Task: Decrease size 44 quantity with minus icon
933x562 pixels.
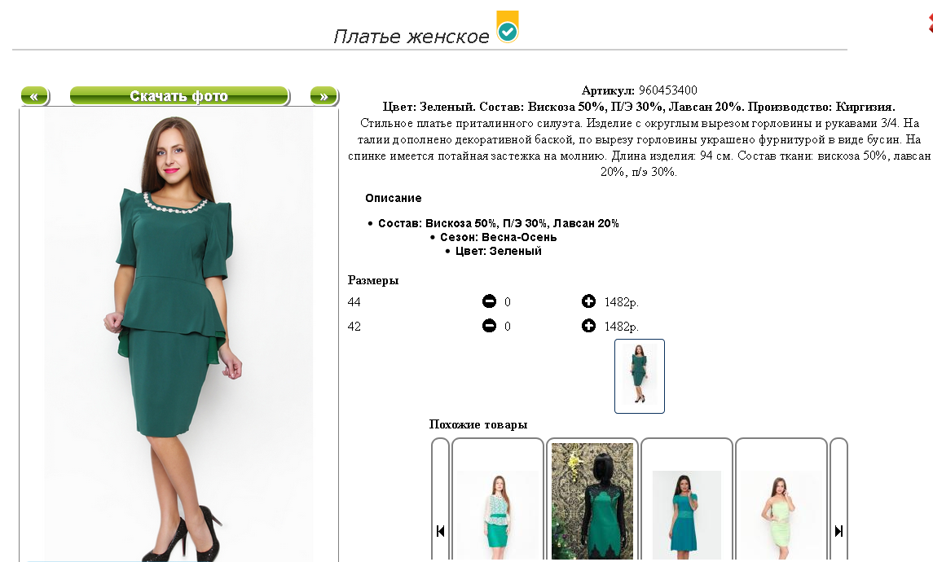Action: pos(489,301)
